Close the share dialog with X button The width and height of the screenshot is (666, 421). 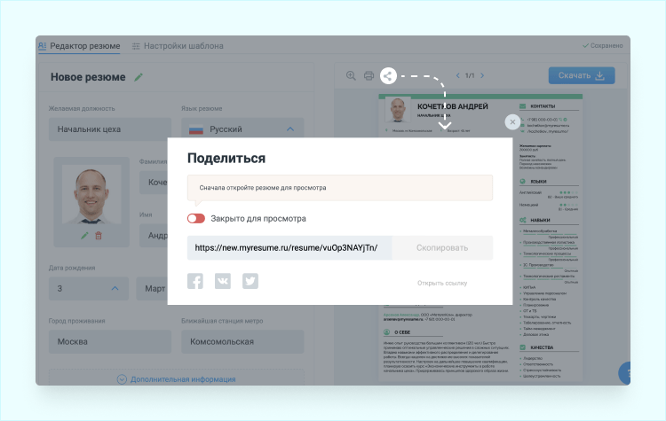(x=512, y=122)
